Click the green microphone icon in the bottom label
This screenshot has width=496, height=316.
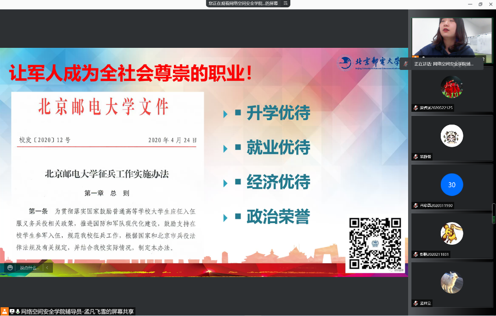tap(17, 311)
